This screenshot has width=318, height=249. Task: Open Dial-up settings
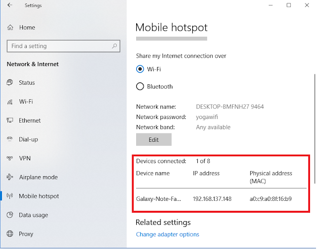pyautogui.click(x=28, y=139)
